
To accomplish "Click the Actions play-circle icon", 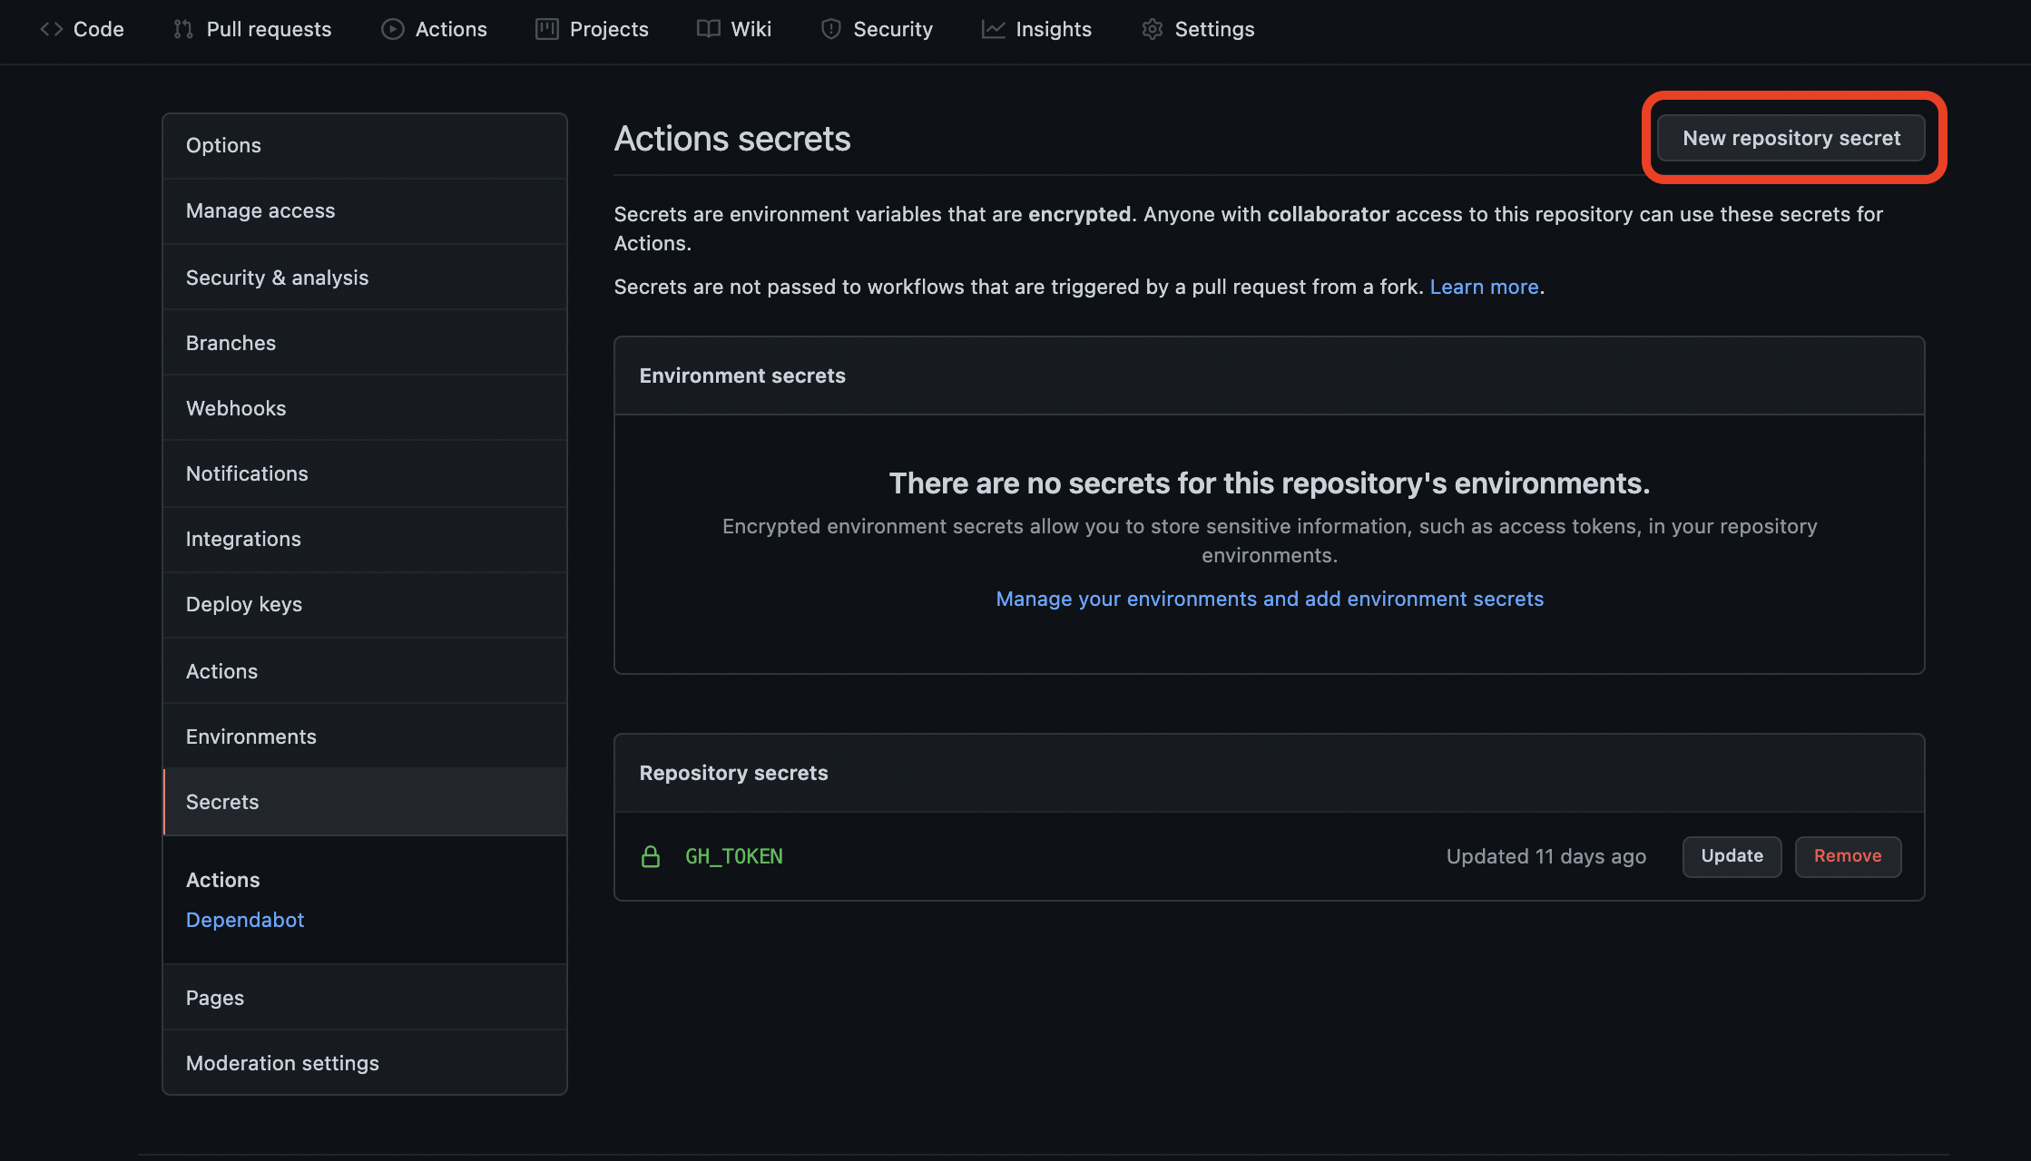I will pyautogui.click(x=392, y=29).
